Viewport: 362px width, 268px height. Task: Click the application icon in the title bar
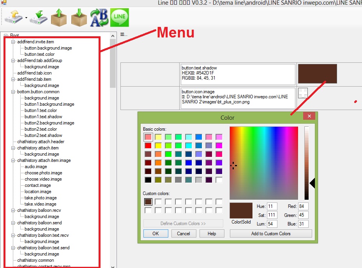[4, 3]
